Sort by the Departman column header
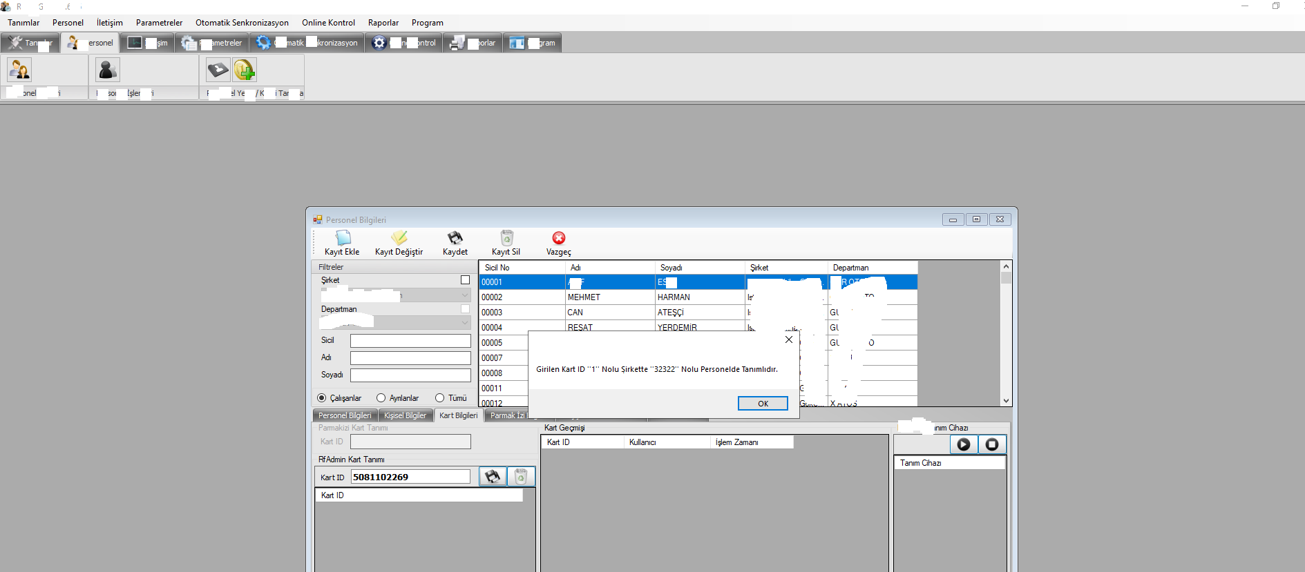Screen dimensions: 1305x572 pyautogui.click(x=873, y=268)
